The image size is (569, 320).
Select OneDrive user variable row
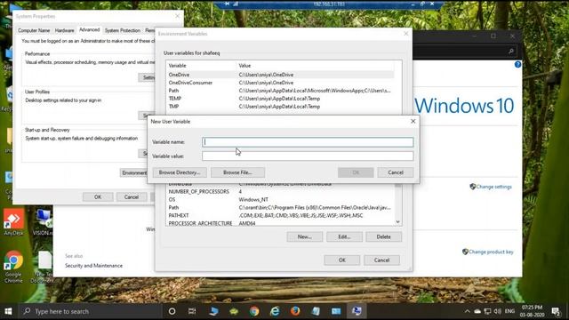280,75
